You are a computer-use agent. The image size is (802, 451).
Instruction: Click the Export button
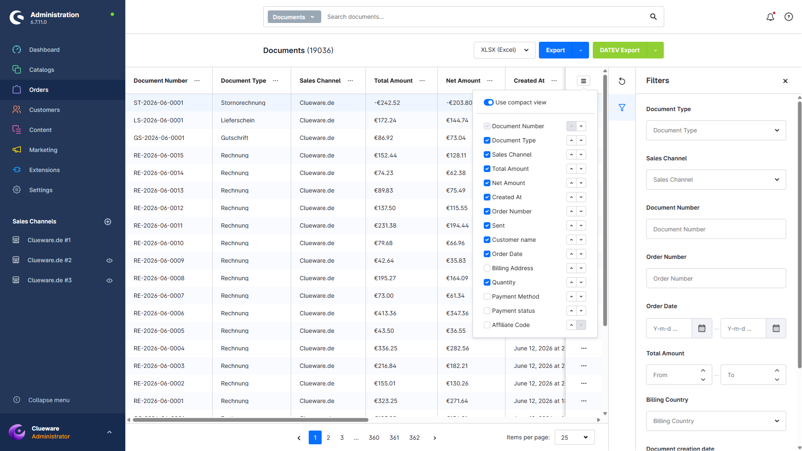[x=555, y=50]
